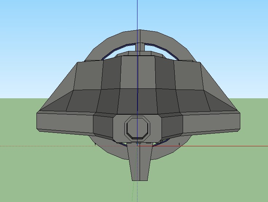Select the small neck joining ring to hull top
This screenshot has height=202, width=268.
click(140, 47)
